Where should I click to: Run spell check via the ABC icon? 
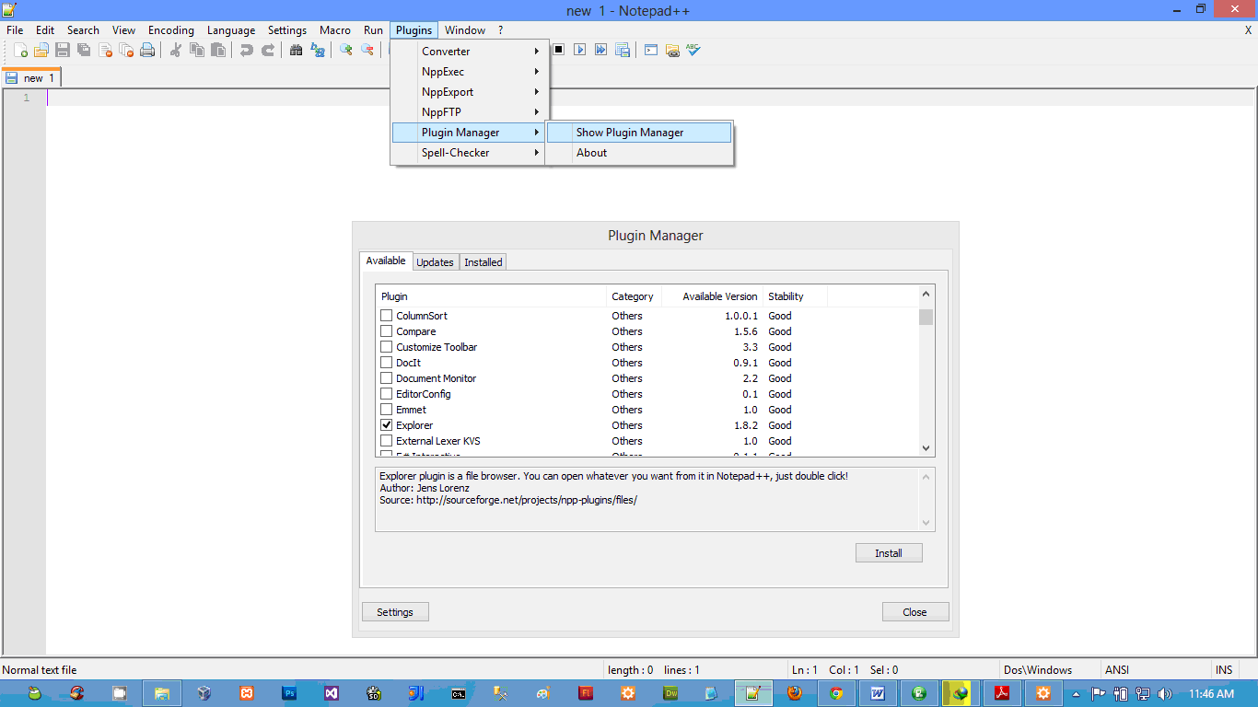coord(693,50)
